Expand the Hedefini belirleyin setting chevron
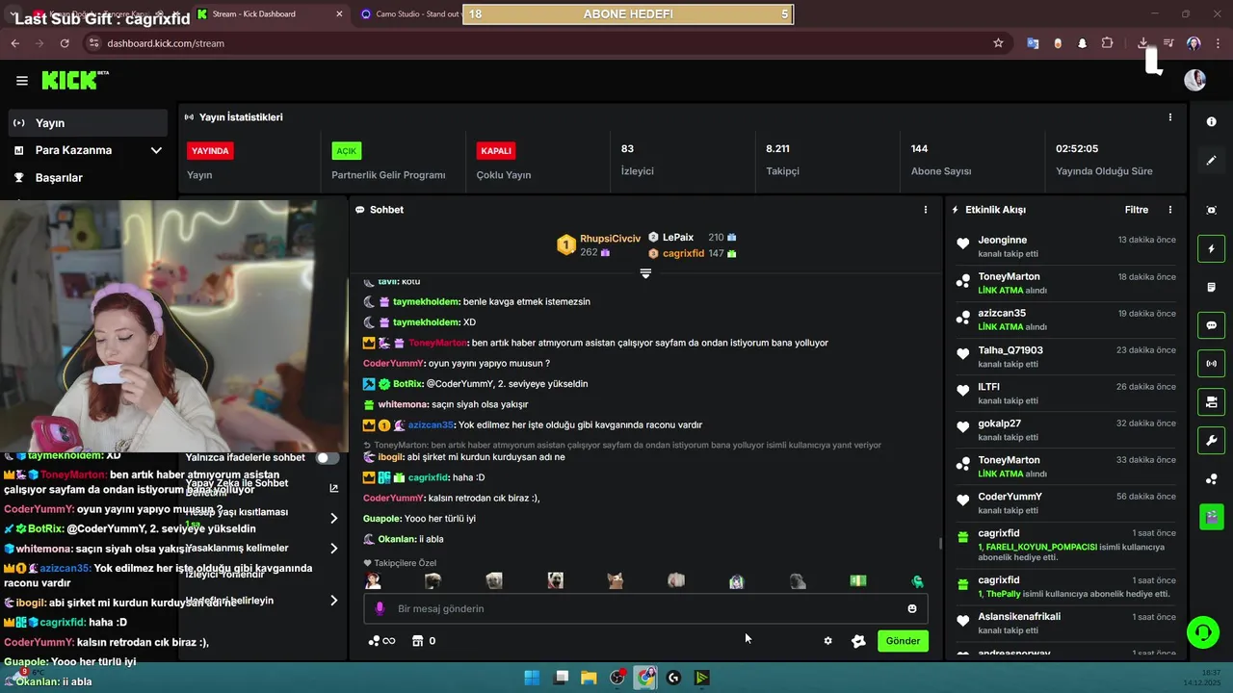Image resolution: width=1233 pixels, height=693 pixels. click(x=333, y=601)
